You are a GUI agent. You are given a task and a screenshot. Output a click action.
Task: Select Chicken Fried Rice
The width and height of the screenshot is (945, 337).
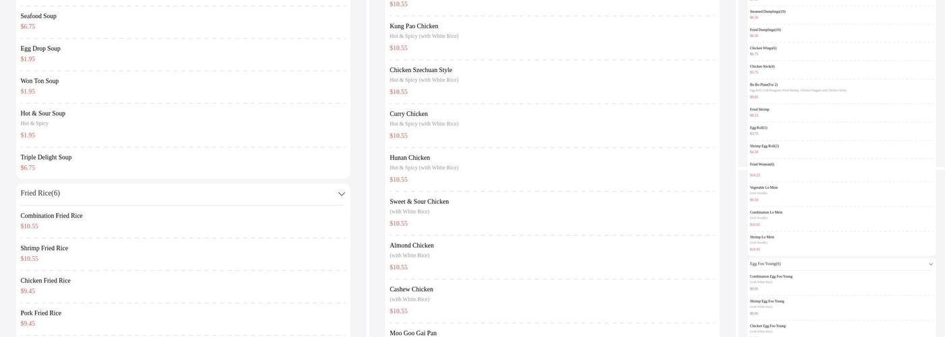pos(183,286)
